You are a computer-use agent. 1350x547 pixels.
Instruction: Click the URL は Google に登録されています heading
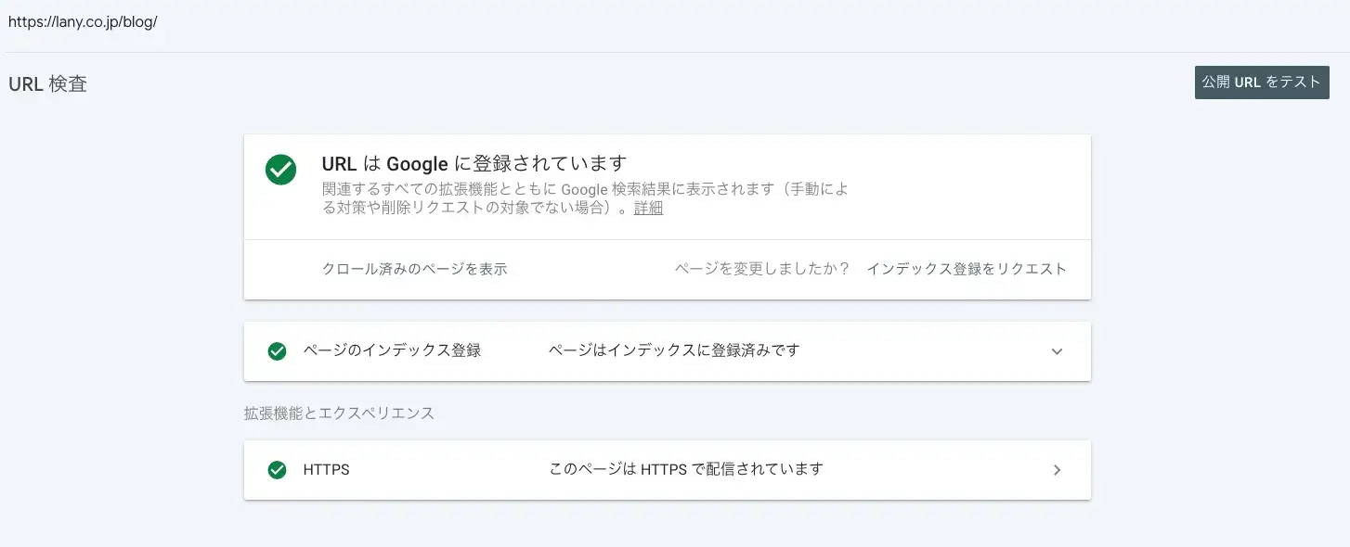(474, 164)
